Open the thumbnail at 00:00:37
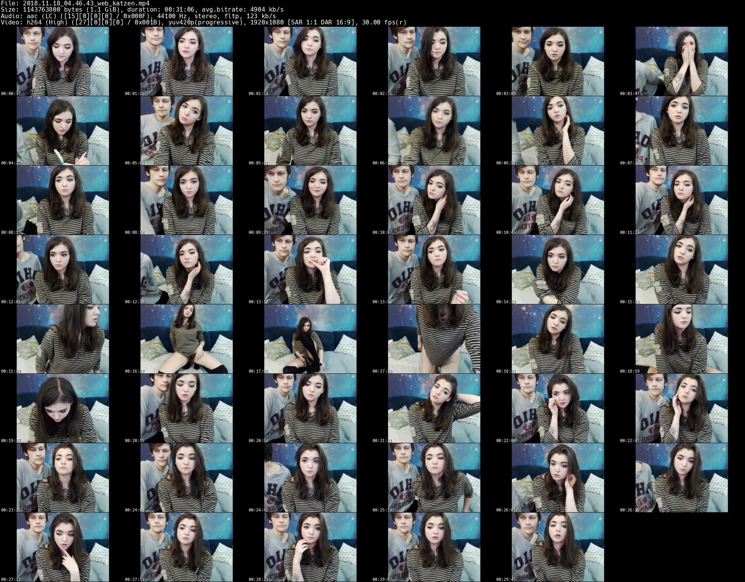The width and height of the screenshot is (745, 582). (x=63, y=61)
